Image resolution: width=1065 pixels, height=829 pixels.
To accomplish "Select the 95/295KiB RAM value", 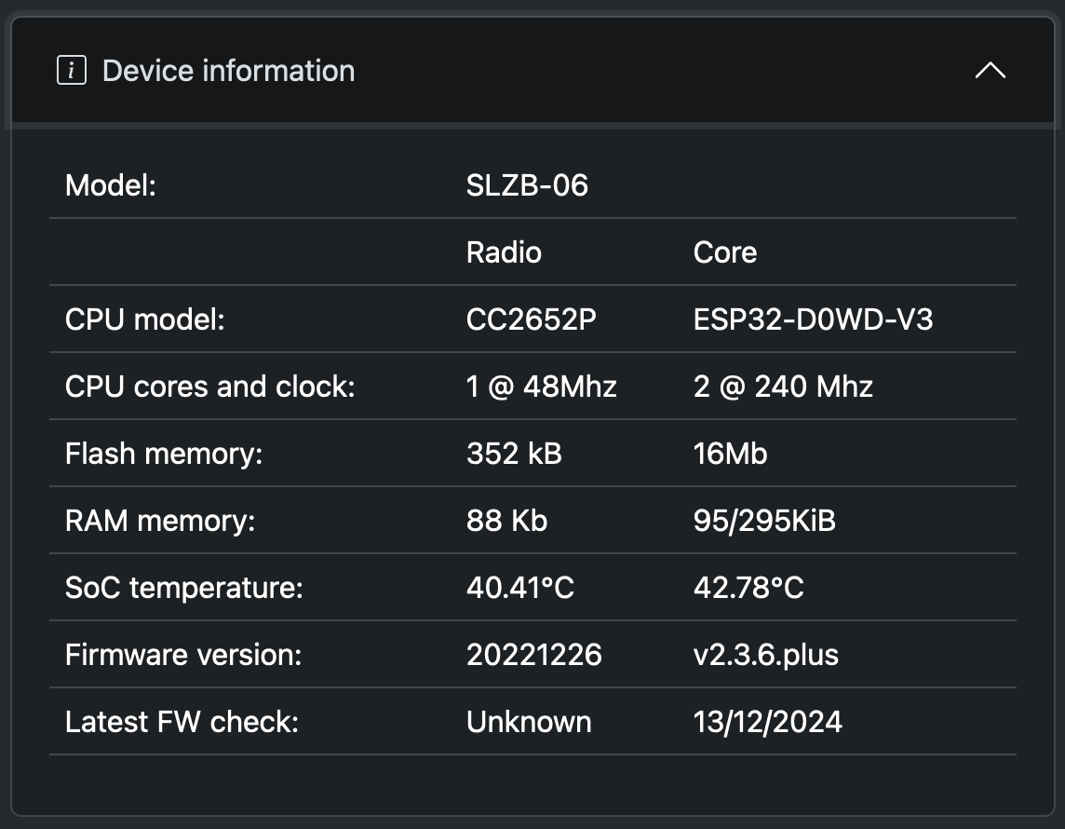I will coord(764,521).
